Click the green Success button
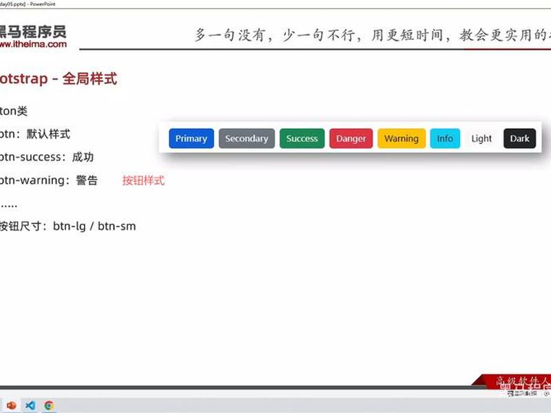551x413 pixels. tap(302, 138)
